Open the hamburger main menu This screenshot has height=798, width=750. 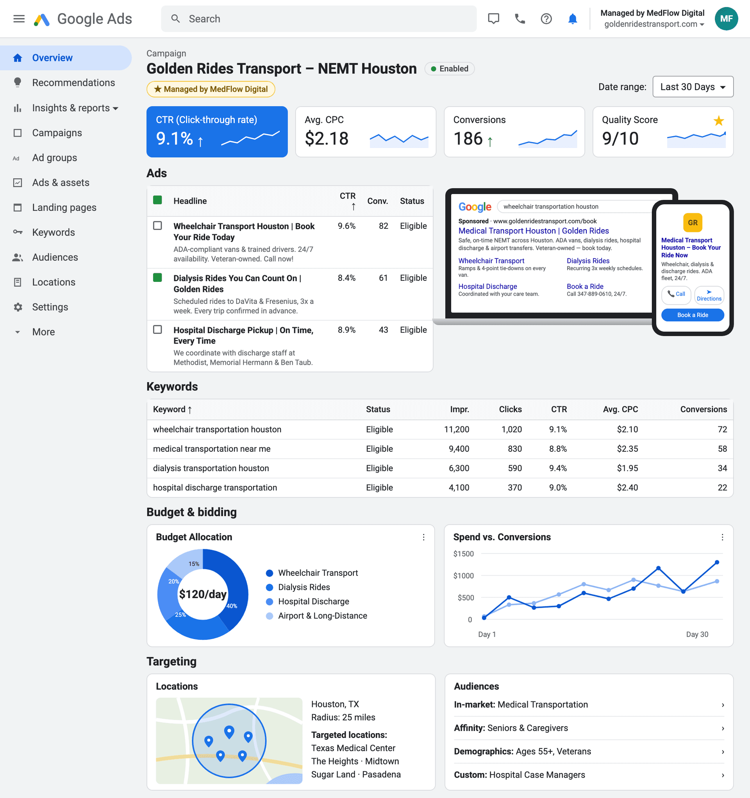point(19,19)
